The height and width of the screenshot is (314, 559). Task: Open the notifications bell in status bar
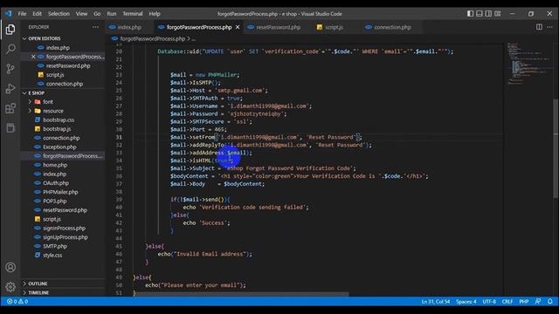tap(550, 302)
